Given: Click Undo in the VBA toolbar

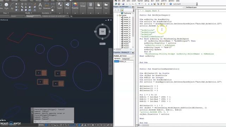Looking at the screenshot, I should (x=139, y=4).
